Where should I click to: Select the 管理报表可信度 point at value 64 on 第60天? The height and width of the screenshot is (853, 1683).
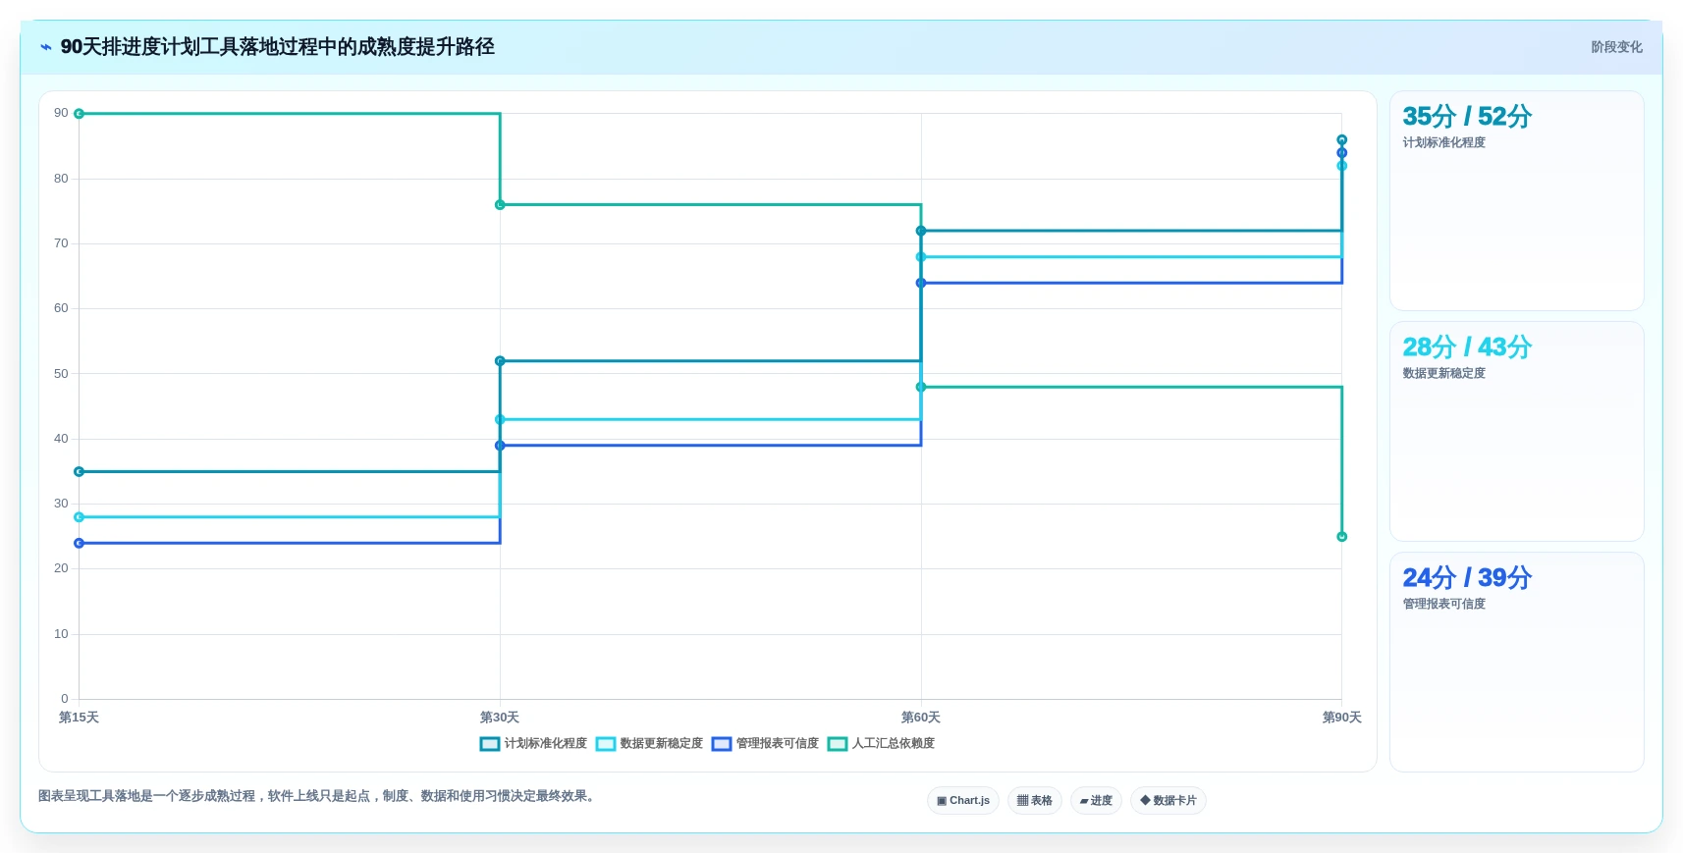pos(921,283)
